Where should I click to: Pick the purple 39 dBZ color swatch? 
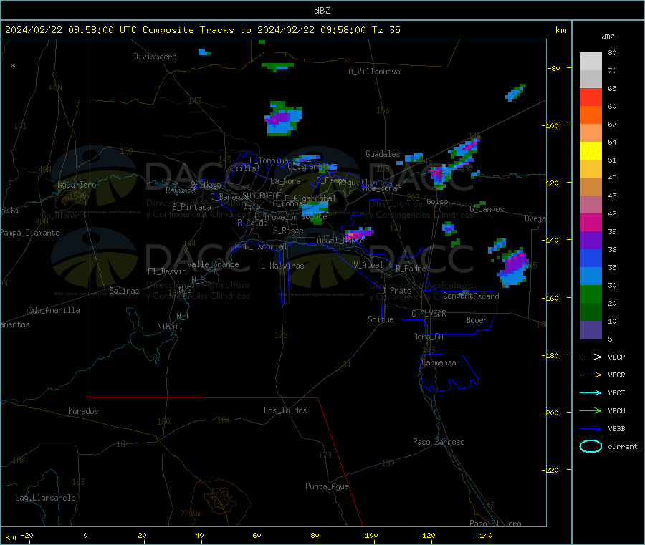(x=591, y=241)
